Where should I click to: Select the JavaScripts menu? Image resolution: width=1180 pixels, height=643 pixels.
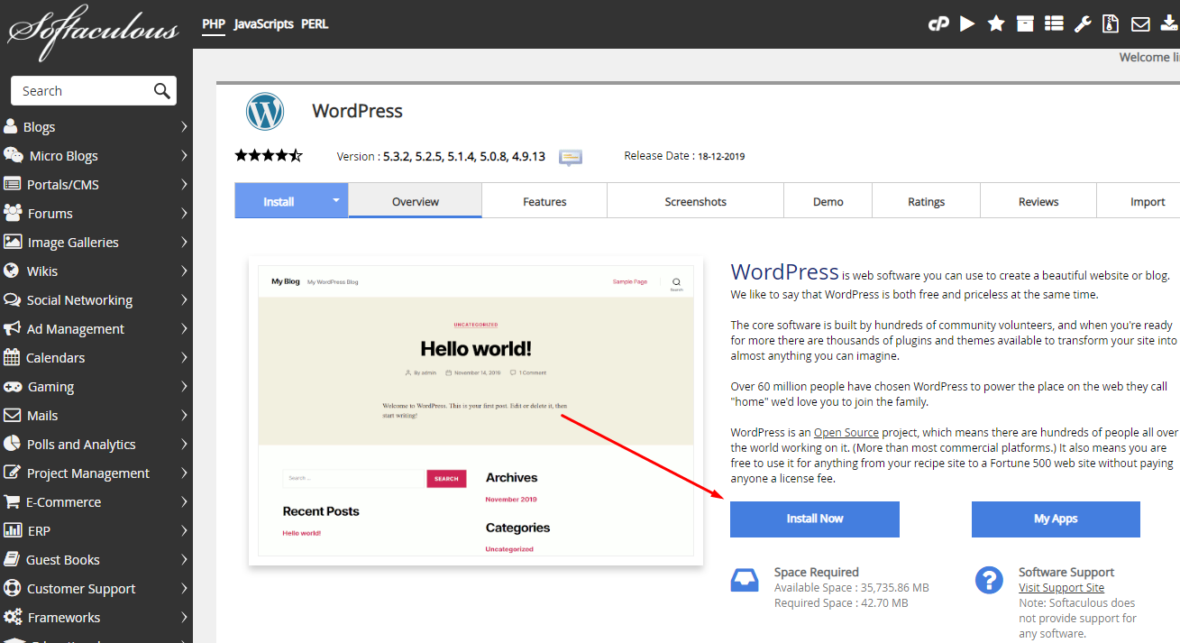(264, 24)
